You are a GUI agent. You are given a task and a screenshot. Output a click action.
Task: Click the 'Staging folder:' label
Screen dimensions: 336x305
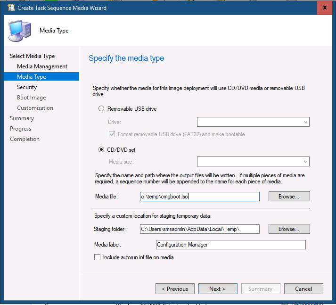(110, 229)
